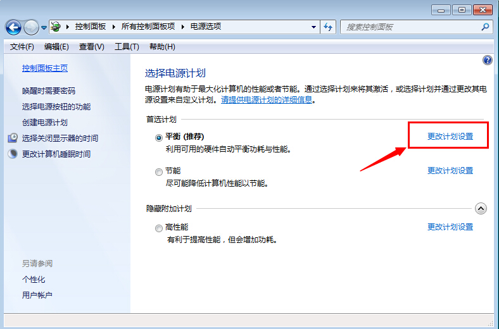
Task: Open recent pages dropdown beside navigation arrows
Action: (44, 28)
